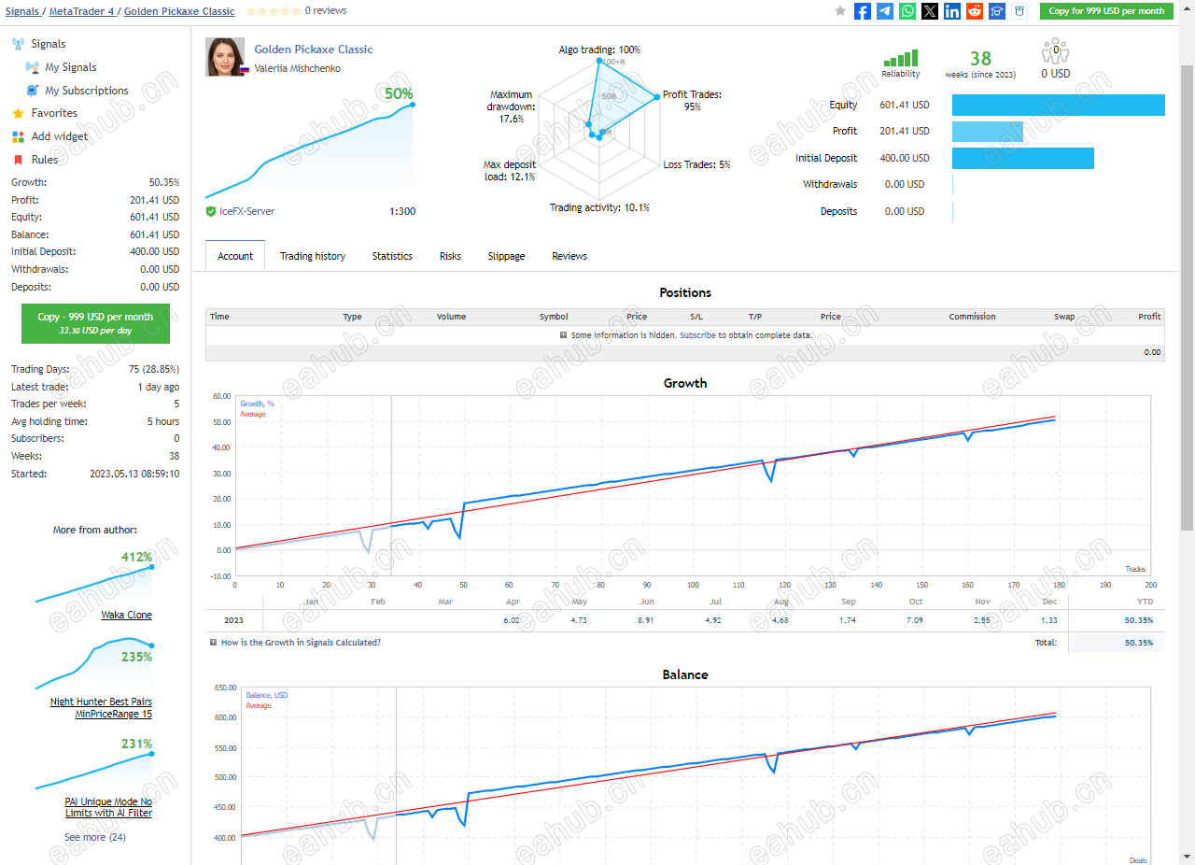Click the Commission column header
The image size is (1195, 865).
click(x=973, y=317)
